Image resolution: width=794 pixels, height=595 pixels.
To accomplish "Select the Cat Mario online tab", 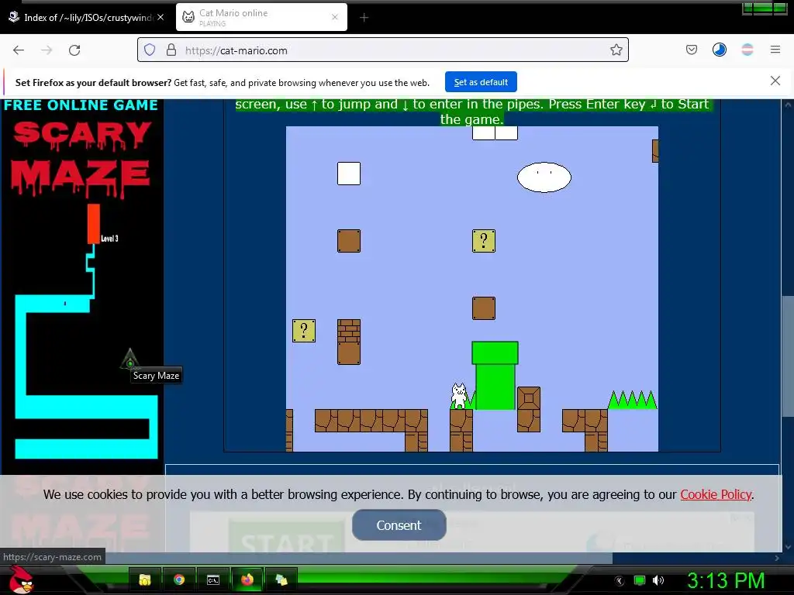I will (x=261, y=17).
